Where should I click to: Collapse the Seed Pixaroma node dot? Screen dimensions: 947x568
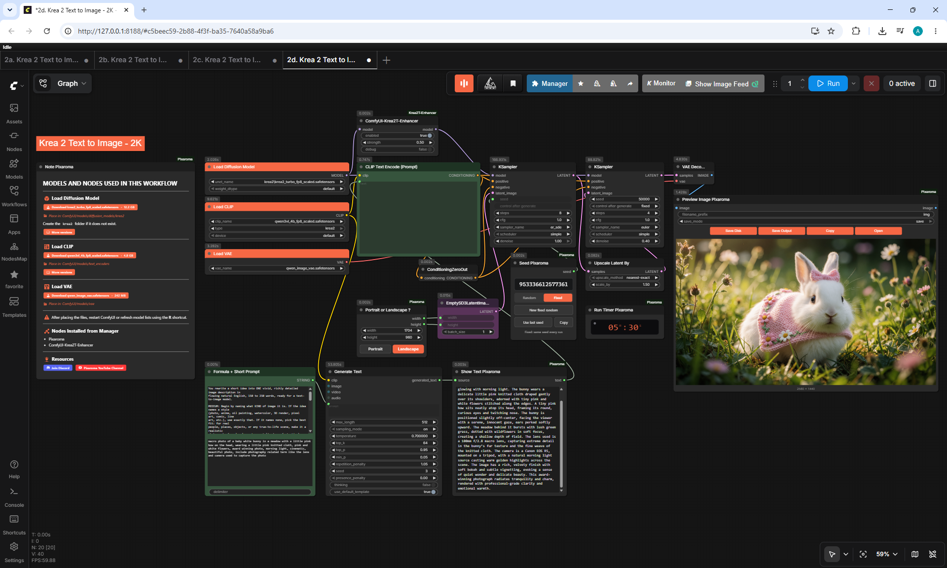pos(515,263)
